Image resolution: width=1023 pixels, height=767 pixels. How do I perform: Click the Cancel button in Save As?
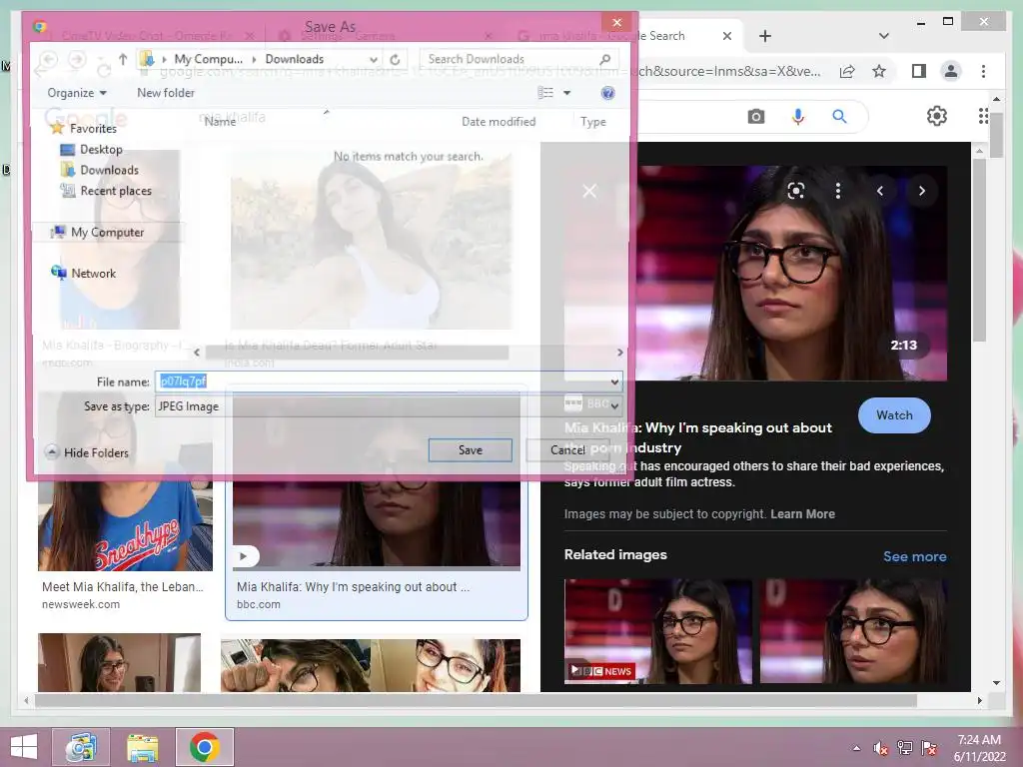click(x=567, y=450)
